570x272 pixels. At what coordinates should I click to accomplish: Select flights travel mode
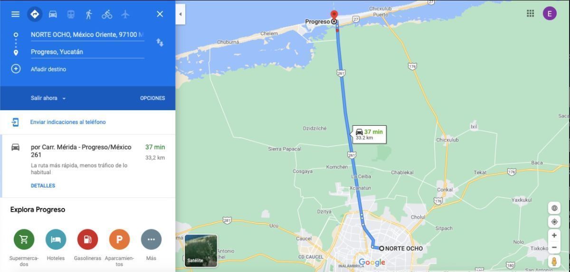pos(125,14)
